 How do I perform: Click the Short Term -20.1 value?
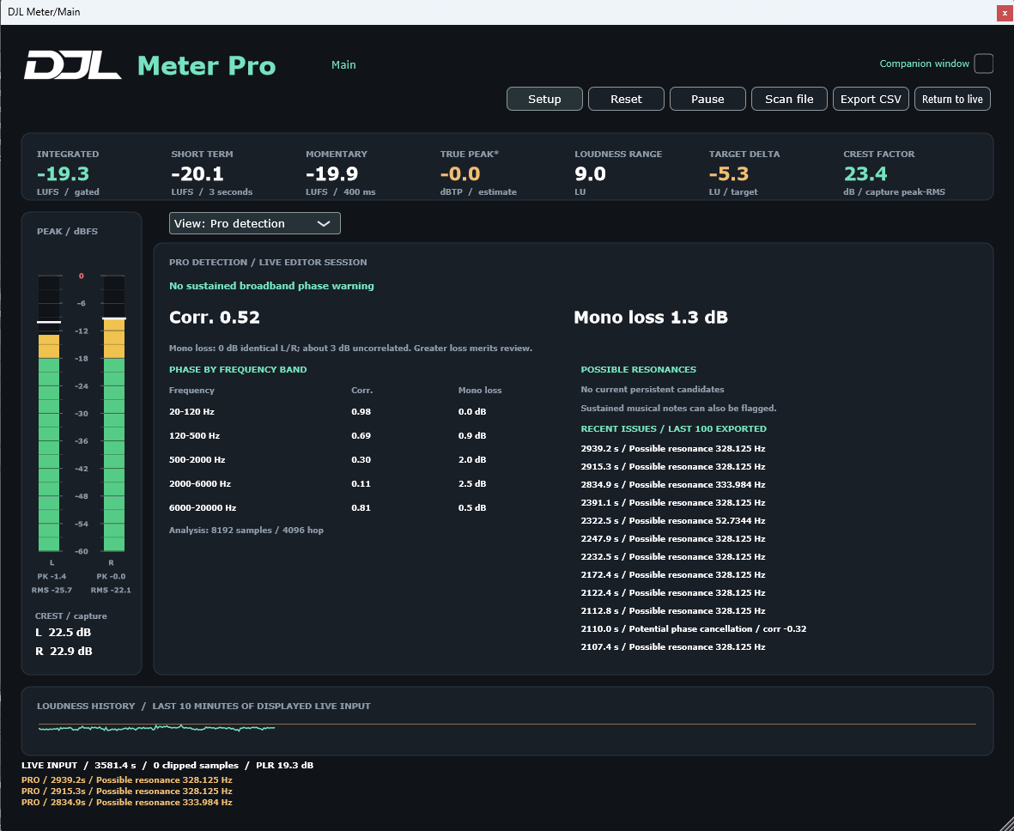(x=197, y=173)
